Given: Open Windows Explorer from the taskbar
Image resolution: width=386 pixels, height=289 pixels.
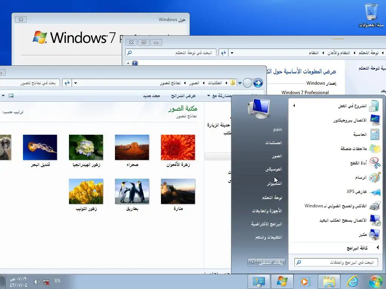Looking at the screenshot, I should [x=329, y=282].
